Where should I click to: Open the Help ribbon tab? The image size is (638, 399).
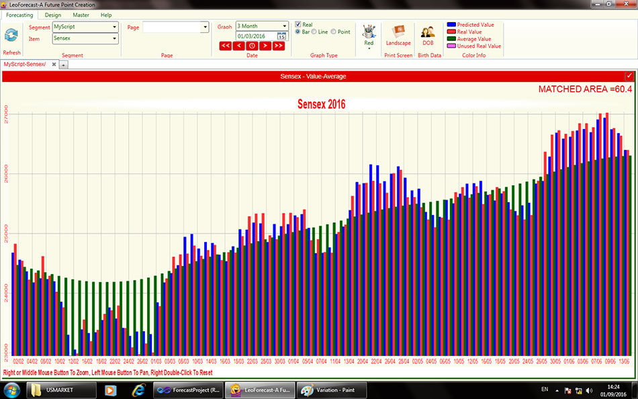tap(106, 15)
